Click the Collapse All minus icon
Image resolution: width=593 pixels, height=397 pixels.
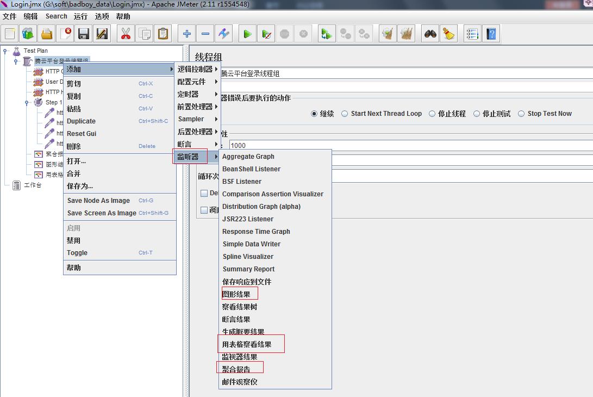coord(205,34)
